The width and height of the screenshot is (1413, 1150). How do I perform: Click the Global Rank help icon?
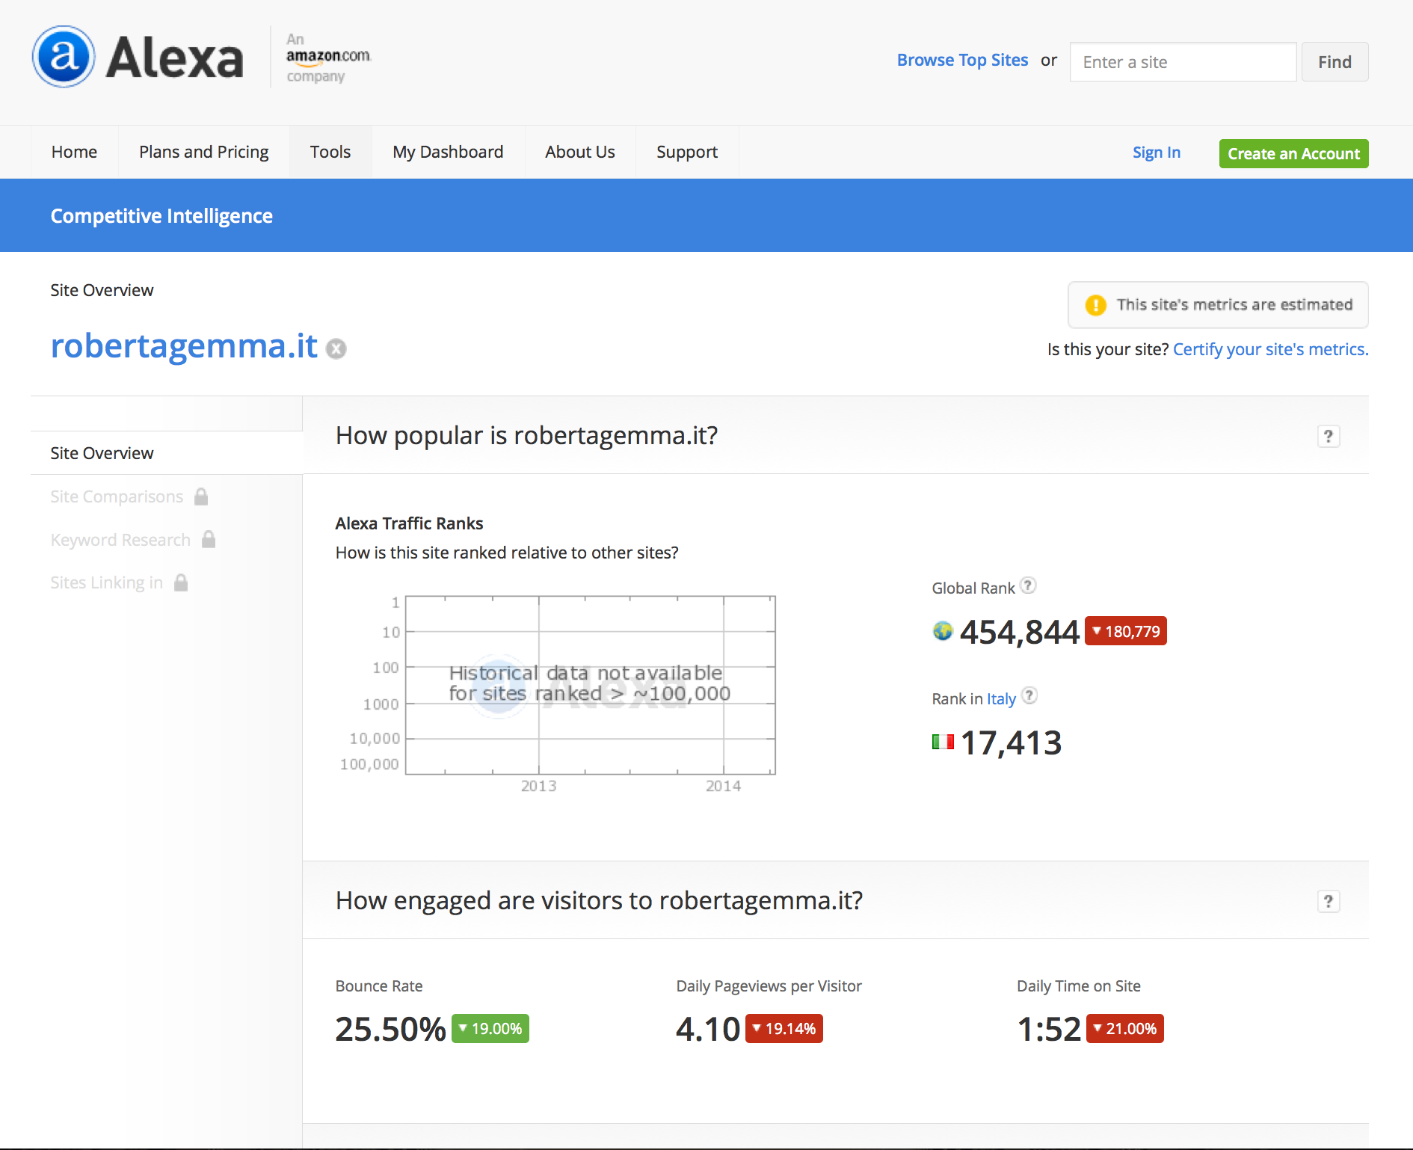tap(1029, 586)
